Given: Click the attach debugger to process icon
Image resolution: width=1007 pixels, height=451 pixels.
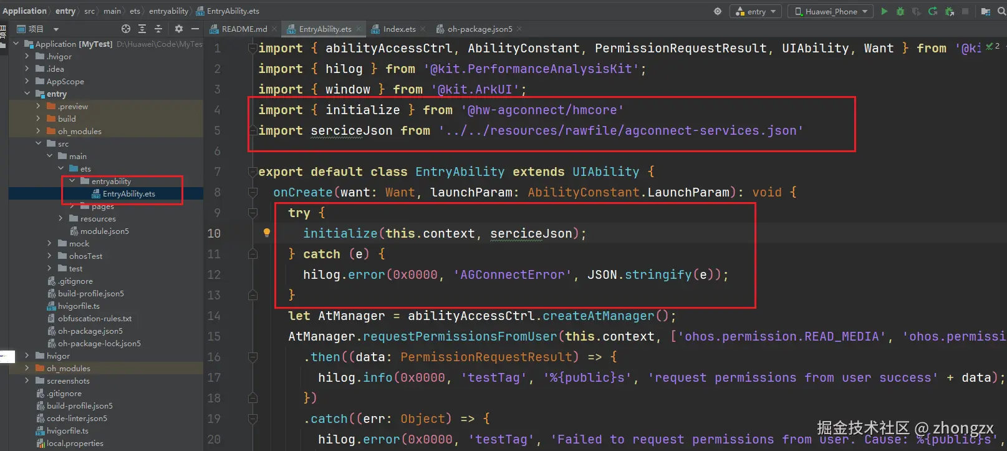Looking at the screenshot, I should pyautogui.click(x=949, y=11).
